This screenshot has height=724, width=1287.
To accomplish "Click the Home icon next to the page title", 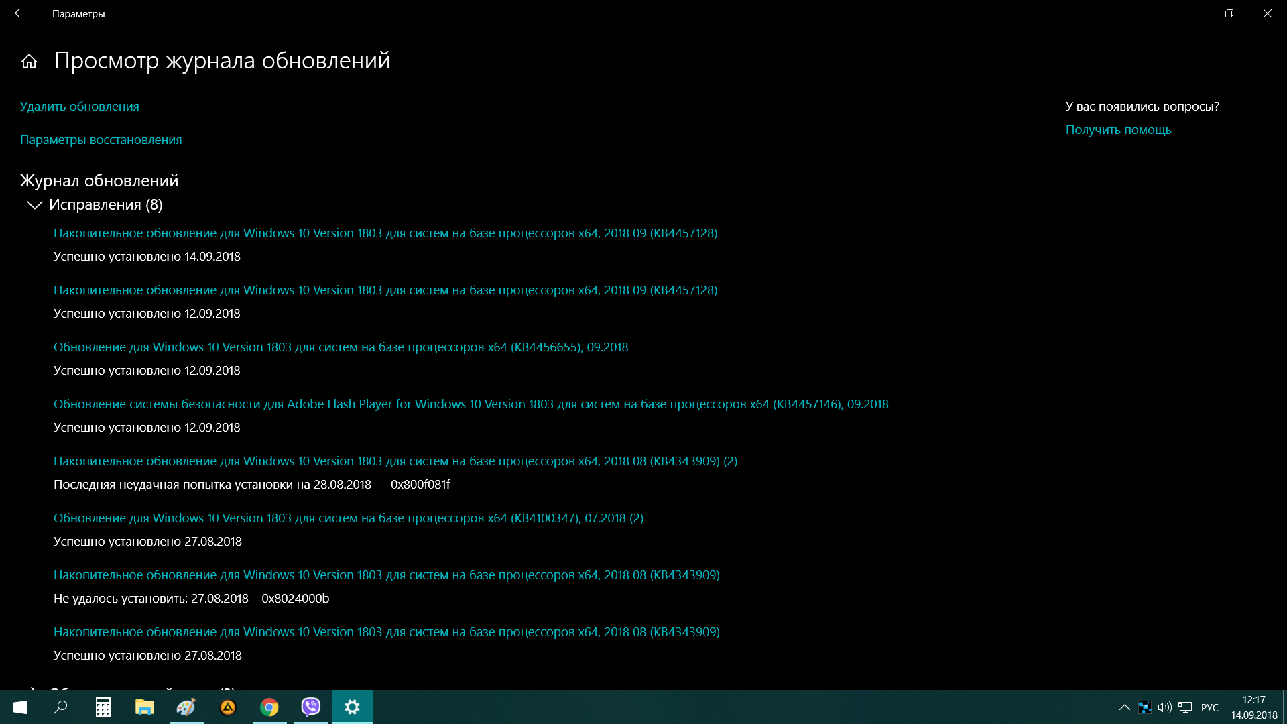I will [29, 62].
